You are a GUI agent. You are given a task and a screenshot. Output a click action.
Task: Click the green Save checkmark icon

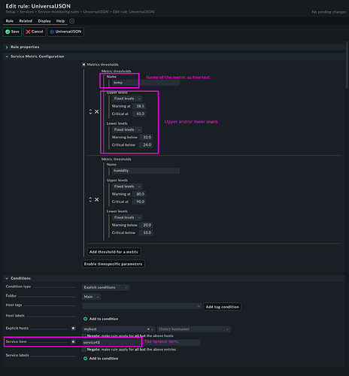coord(8,32)
